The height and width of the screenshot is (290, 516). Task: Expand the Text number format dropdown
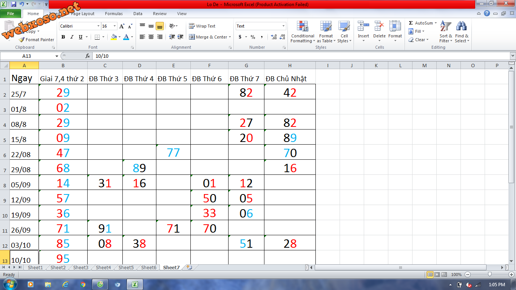pyautogui.click(x=283, y=26)
